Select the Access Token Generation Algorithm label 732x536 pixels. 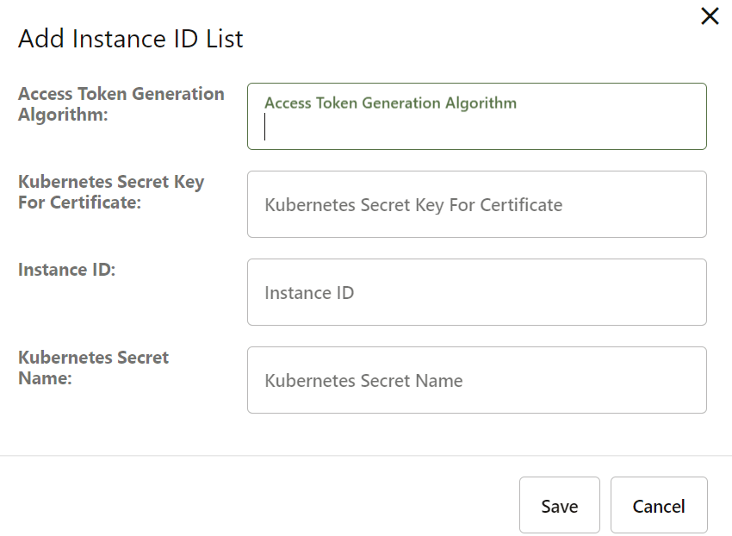[x=121, y=104]
